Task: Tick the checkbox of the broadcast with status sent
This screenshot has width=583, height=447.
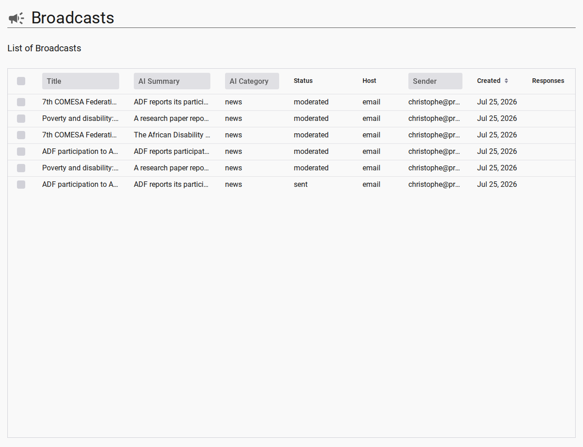Action: [21, 185]
